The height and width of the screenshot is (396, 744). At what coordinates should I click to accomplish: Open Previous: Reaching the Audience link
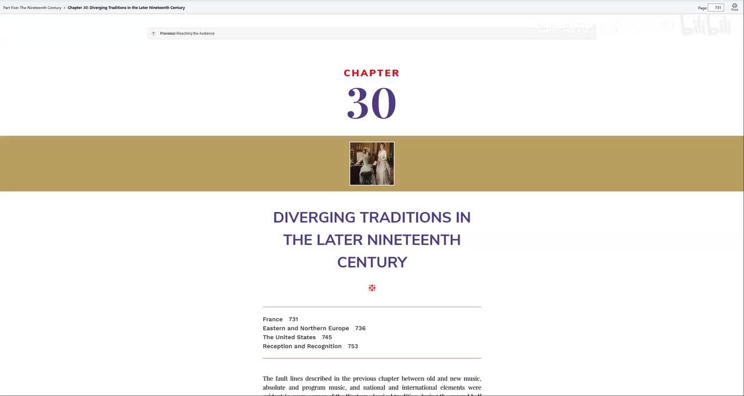coord(187,34)
